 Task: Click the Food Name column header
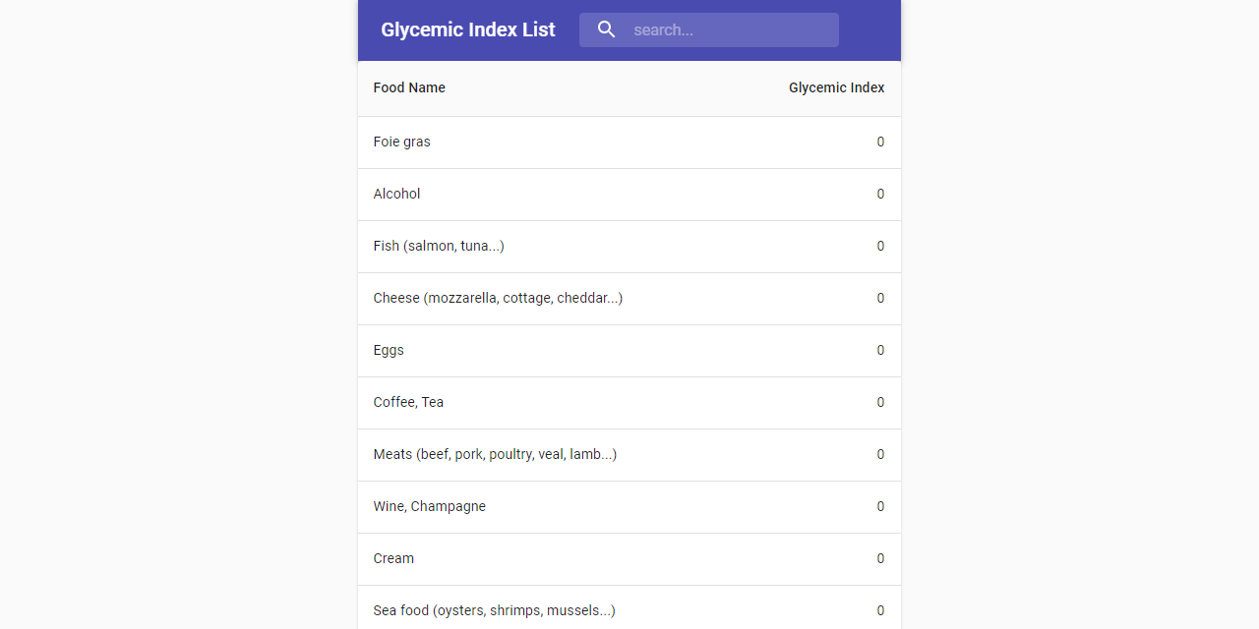(x=409, y=87)
